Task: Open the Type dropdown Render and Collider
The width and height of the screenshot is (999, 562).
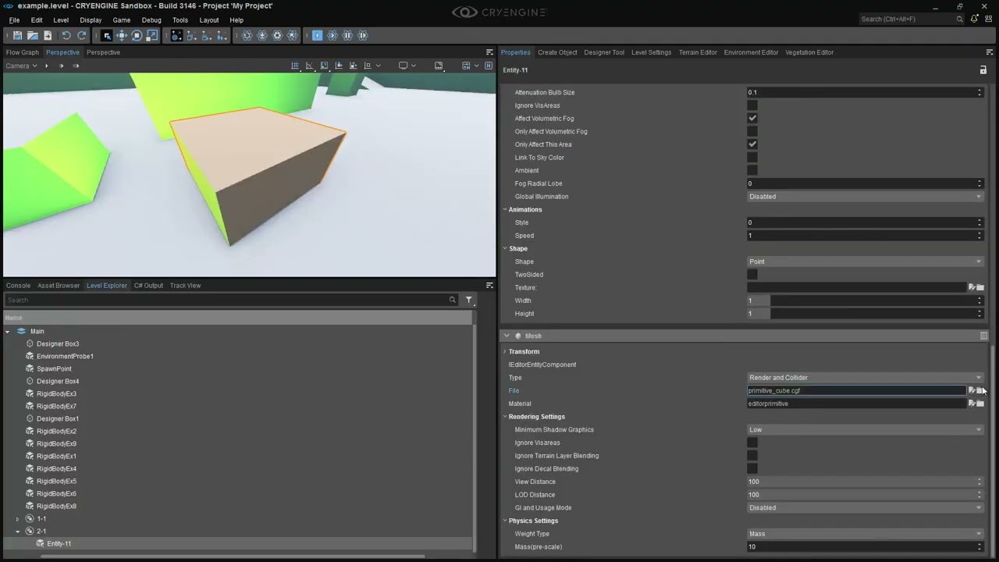Action: (865, 378)
